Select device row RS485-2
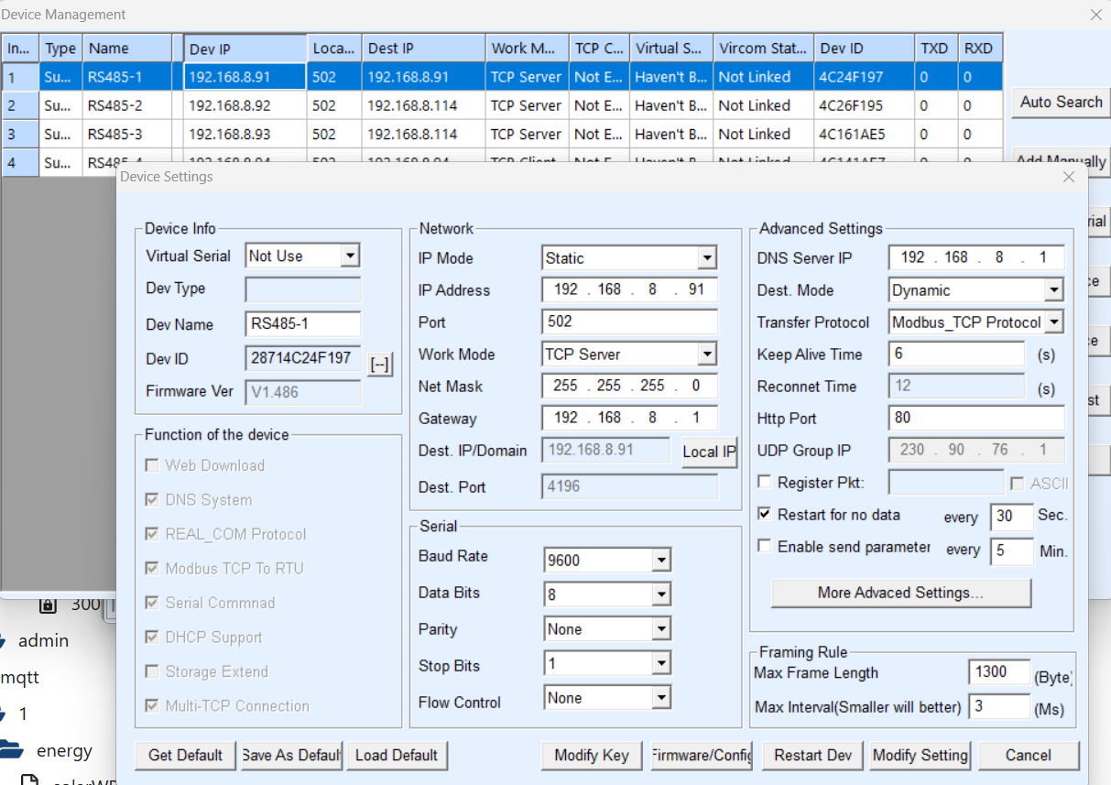1111x785 pixels. [502, 105]
